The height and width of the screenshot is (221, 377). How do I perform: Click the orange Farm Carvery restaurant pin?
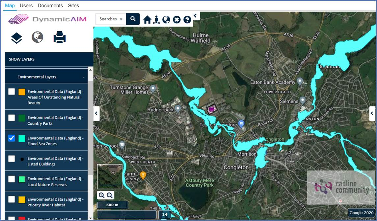coord(143,175)
